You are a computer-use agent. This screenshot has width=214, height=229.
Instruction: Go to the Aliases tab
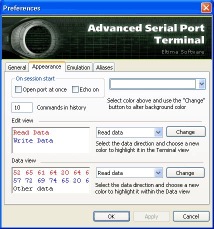104,67
